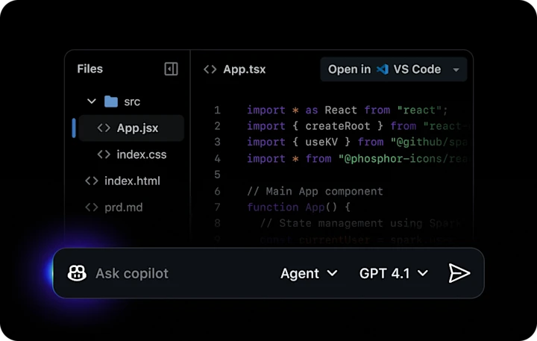Click the State management comment line 8

pos(360,223)
